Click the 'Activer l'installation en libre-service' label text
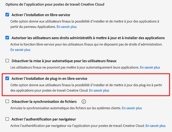Screen dimensions: 172x132 click(x=41, y=15)
